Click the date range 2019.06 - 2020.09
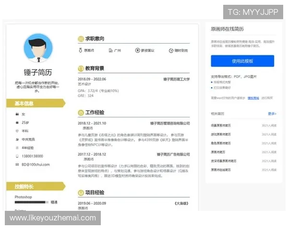The width and height of the screenshot is (288, 230). point(92,203)
